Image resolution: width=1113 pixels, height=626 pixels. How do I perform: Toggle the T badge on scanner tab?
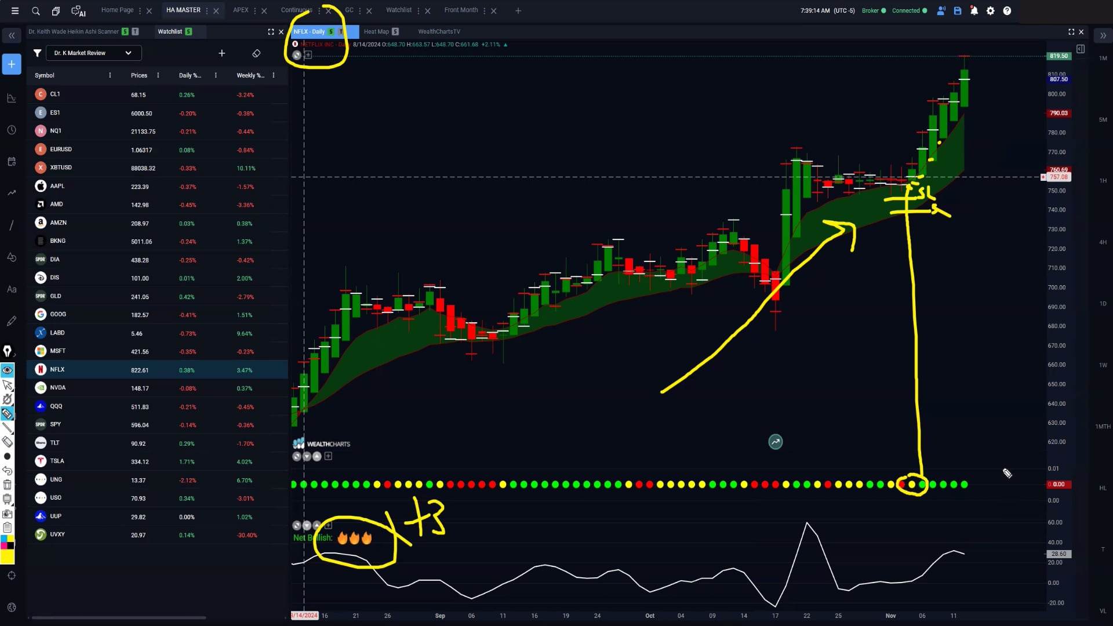tap(135, 31)
